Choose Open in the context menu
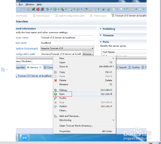This screenshot has height=144, width=161. pos(84,62)
